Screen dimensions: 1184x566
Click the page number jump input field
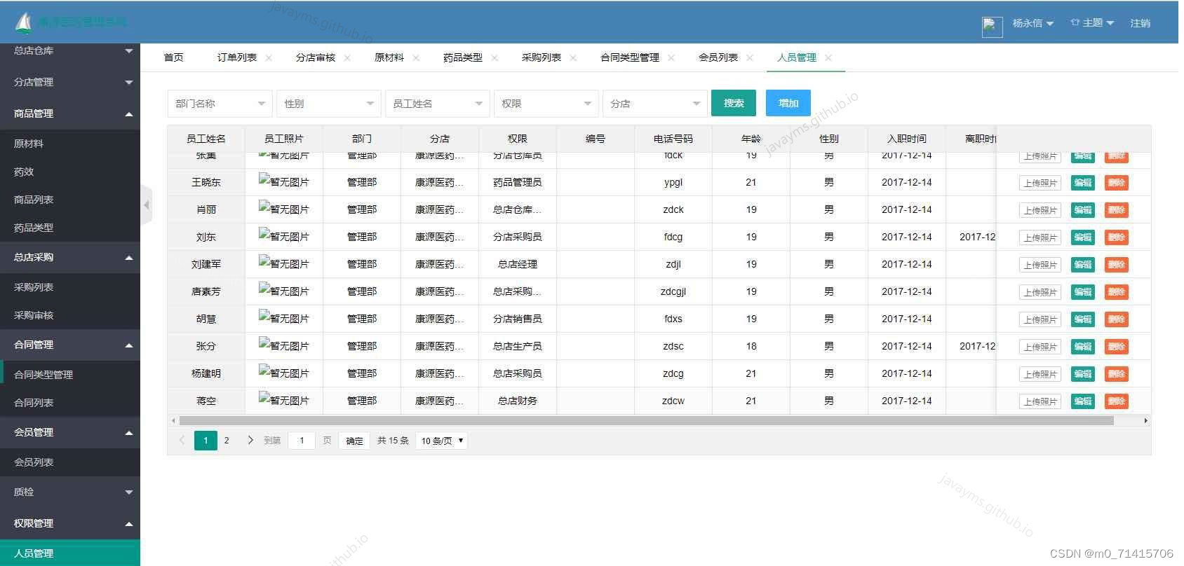click(x=302, y=441)
